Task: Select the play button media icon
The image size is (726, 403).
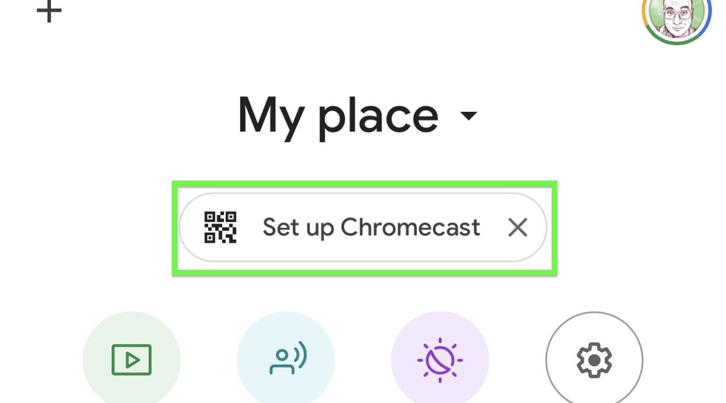Action: (x=131, y=359)
